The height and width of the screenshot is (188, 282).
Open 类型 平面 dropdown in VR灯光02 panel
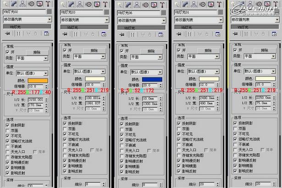click(x=32, y=58)
